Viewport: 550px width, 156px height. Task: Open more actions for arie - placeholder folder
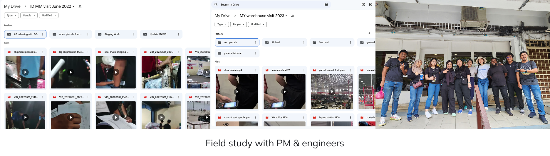click(88, 34)
